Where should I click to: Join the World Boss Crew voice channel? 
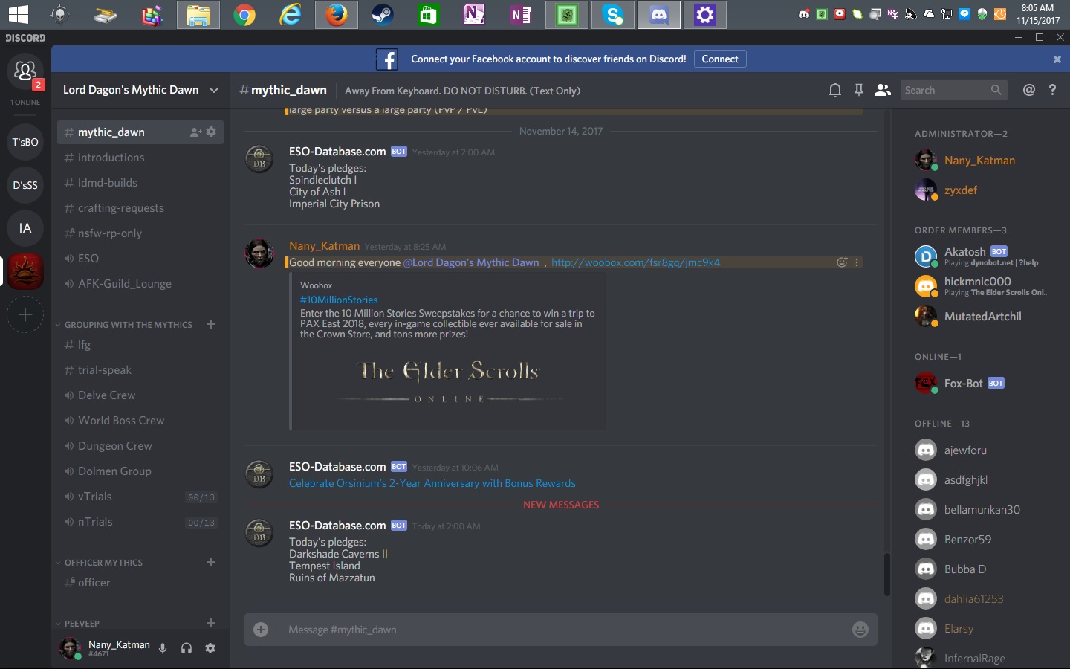coord(140,421)
